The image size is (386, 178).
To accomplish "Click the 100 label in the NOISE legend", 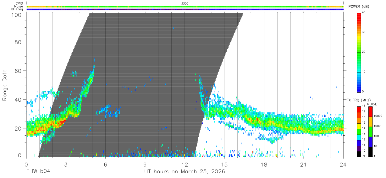I will (x=376, y=136).
